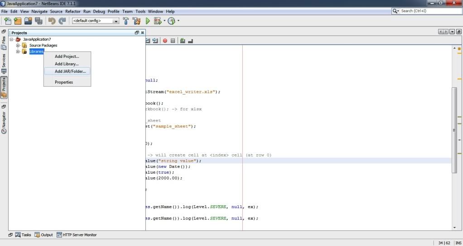Click the Redo arrow icon
This screenshot has width=463, height=246.
pyautogui.click(x=62, y=21)
